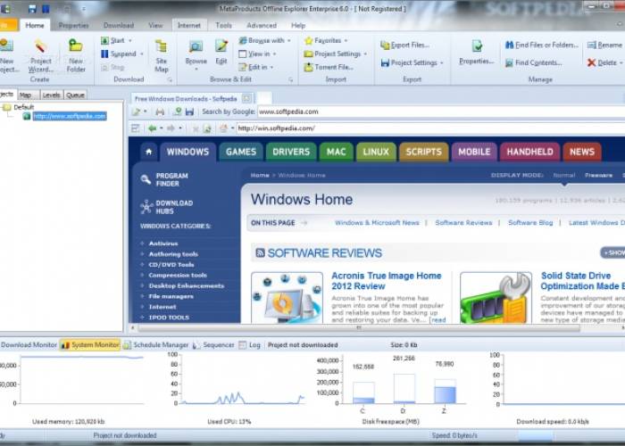625x446 pixels.
Task: Click the horizontal scrollbar of the browser
Action: click(x=358, y=327)
